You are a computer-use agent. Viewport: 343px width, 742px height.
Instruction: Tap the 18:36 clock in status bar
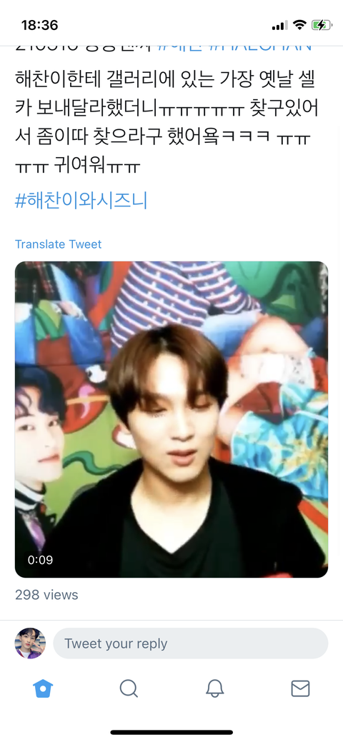click(40, 25)
